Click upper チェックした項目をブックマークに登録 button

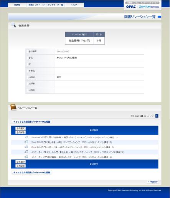(32, 122)
